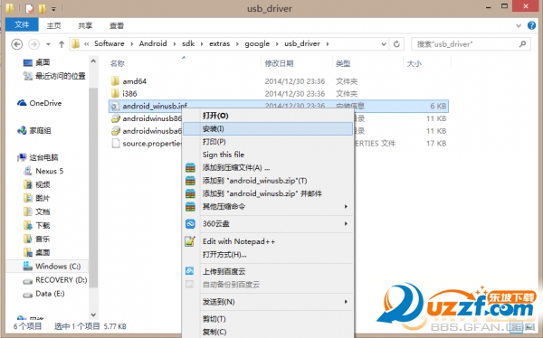Choose 剪切(T) Cut from context menu
Screen dimensions: 543x338
(x=267, y=319)
